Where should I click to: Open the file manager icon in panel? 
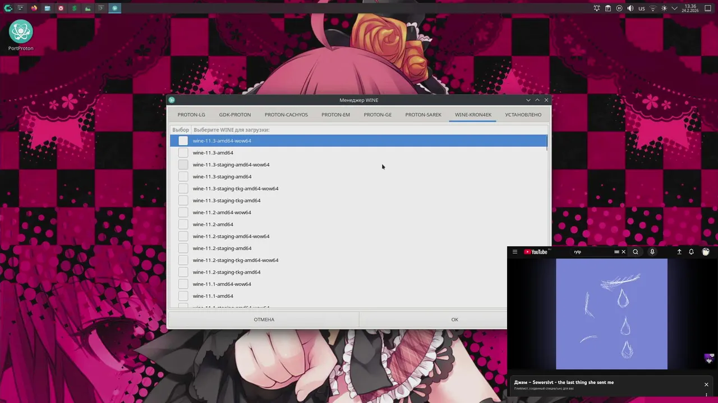tap(48, 8)
